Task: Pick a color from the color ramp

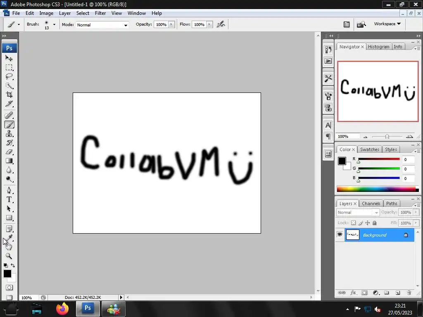Action: tap(378, 189)
